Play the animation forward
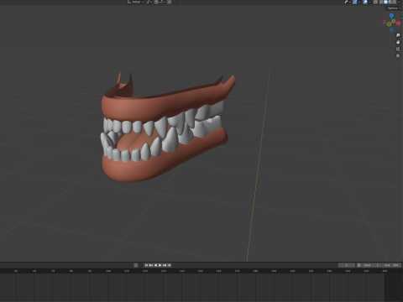Screen dimensions: 403x302 point(160,265)
